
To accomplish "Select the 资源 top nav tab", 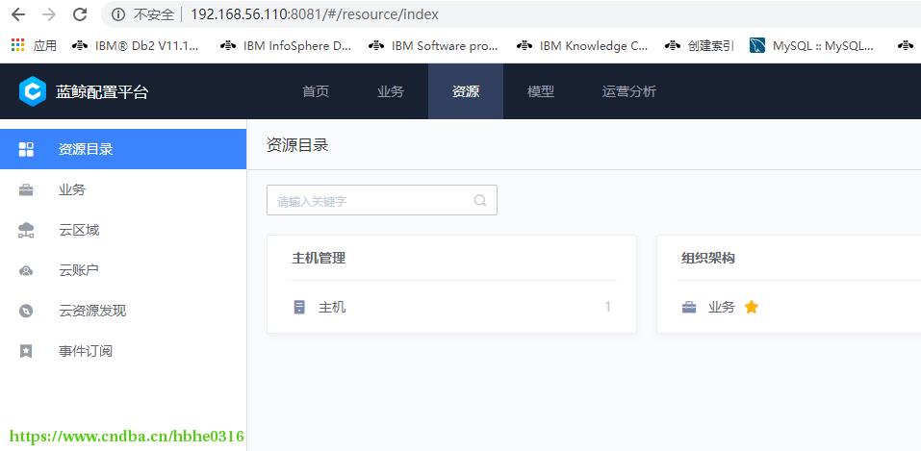I will pyautogui.click(x=466, y=91).
